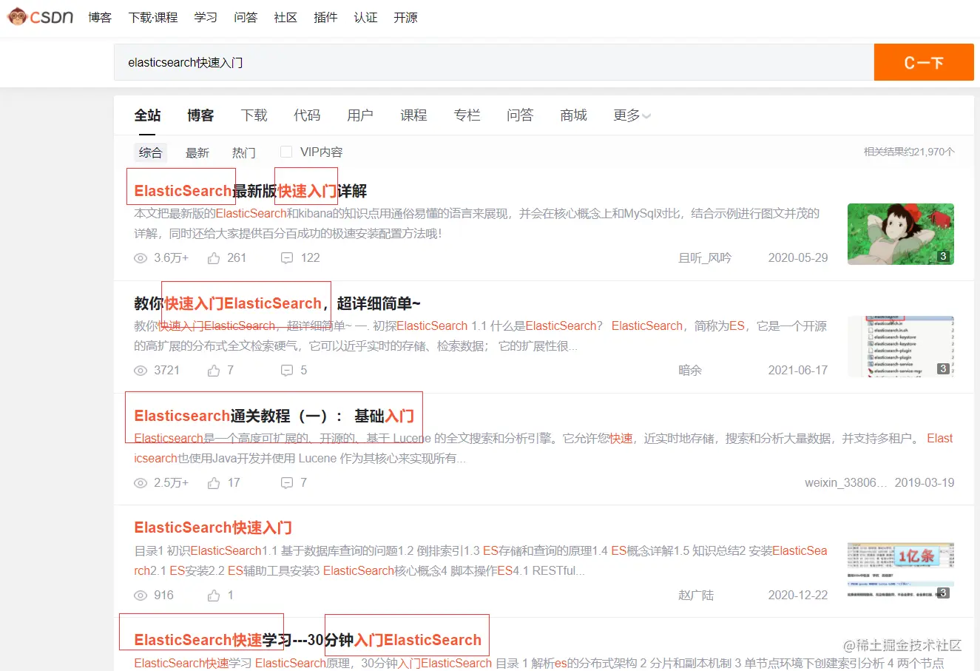Click the summary starting 本文把最新版的ElasticSearch
This screenshot has width=980, height=671.
click(x=477, y=223)
